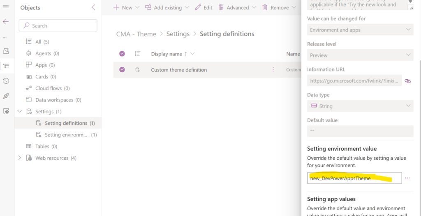Click the back arrow icon
This screenshot has width=421, height=216.
6,22
